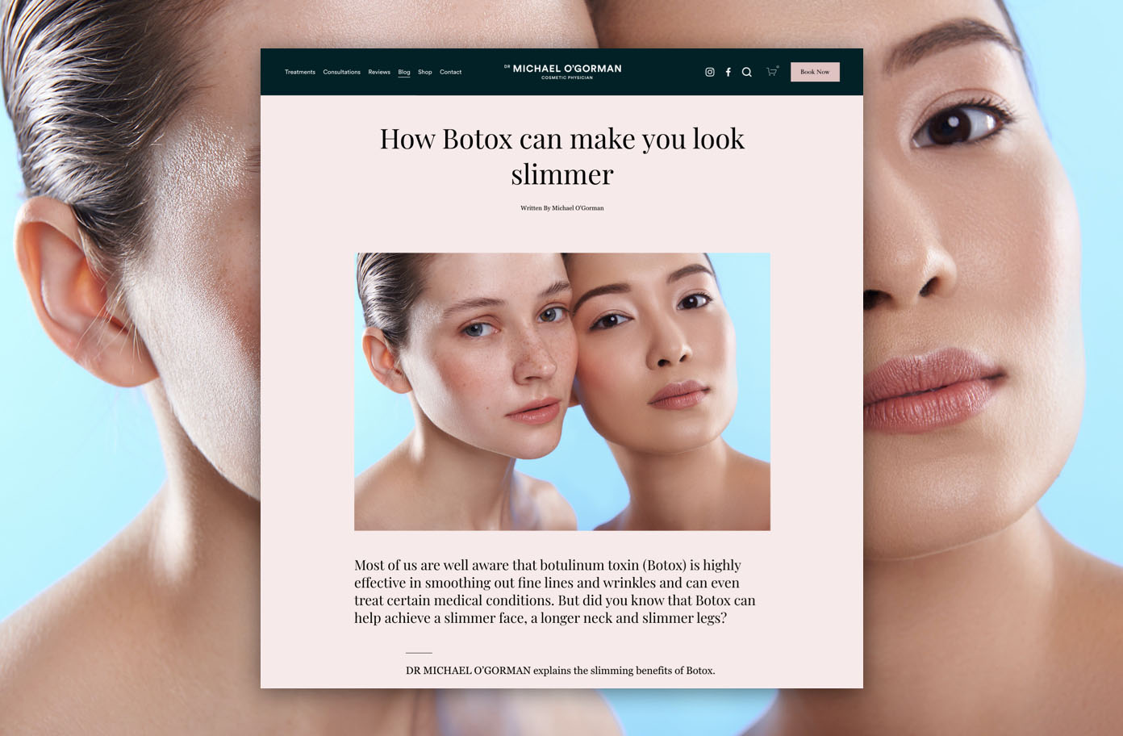The height and width of the screenshot is (736, 1123).
Task: Open the Shop page
Action: [424, 72]
